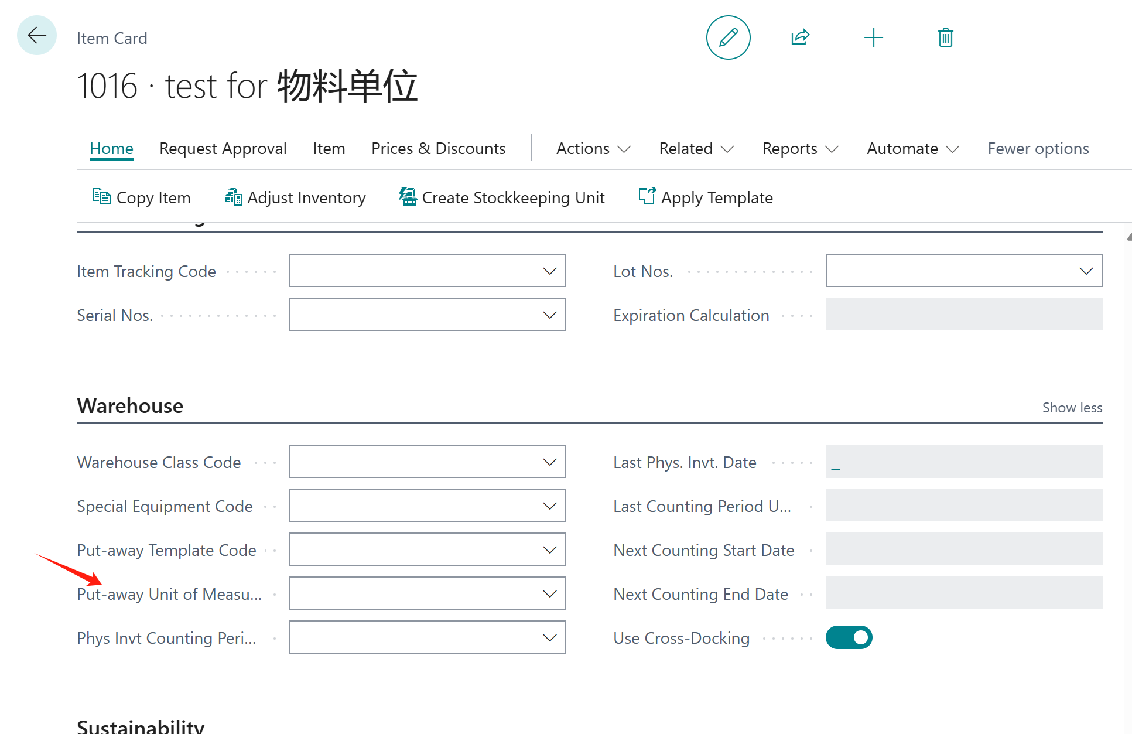Toggle the Use Cross-Docking switch
This screenshot has width=1132, height=734.
(849, 637)
